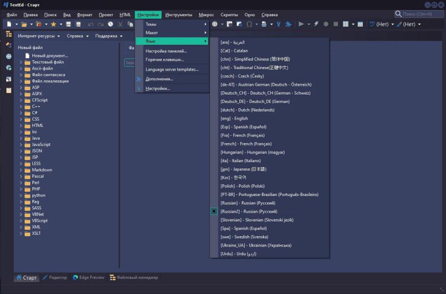Click the globe icon in the top toolbar
The height and width of the screenshot is (294, 446).
pyautogui.click(x=215, y=24)
